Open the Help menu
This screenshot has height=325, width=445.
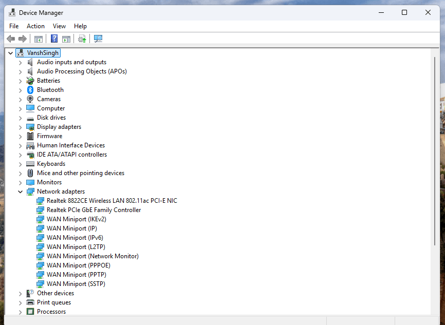[80, 26]
